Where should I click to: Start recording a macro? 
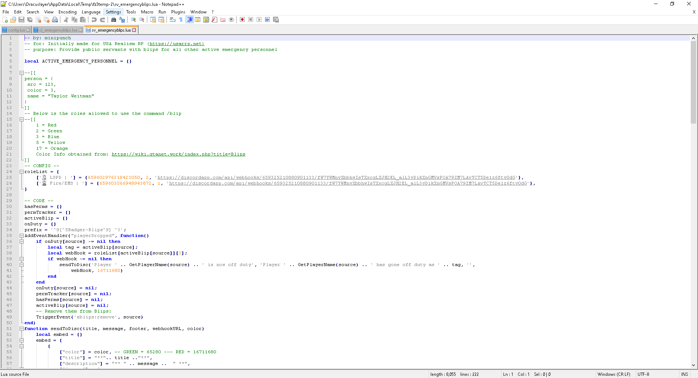tap(242, 20)
